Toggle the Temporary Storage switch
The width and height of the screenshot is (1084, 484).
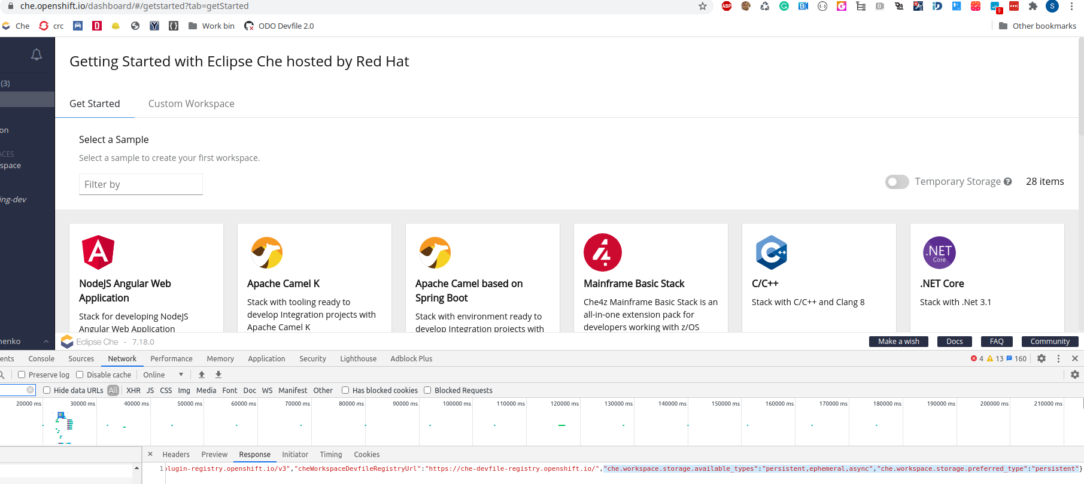(x=897, y=182)
